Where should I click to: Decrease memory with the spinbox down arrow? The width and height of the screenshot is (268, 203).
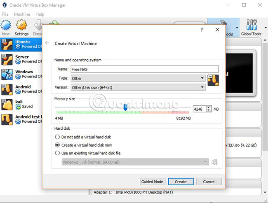click(x=209, y=110)
